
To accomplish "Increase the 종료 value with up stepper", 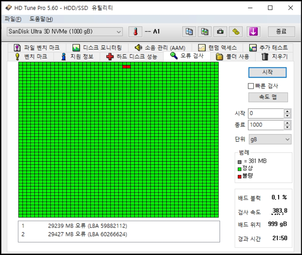I will coord(287,123).
